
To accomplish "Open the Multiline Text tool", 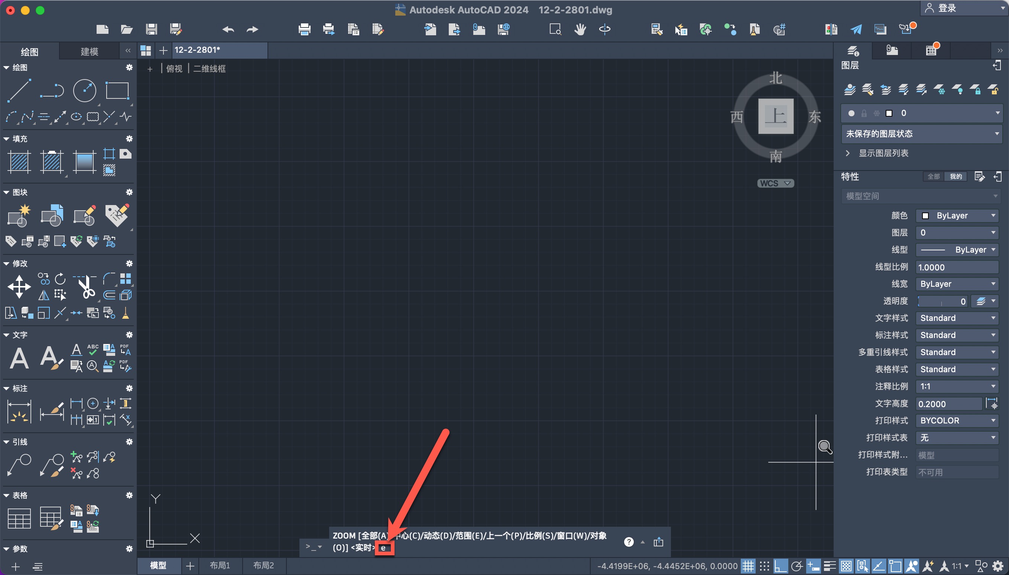I will pos(19,358).
